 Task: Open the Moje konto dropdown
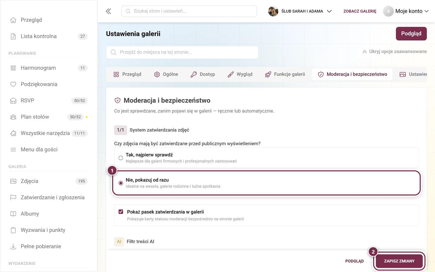pyautogui.click(x=406, y=11)
